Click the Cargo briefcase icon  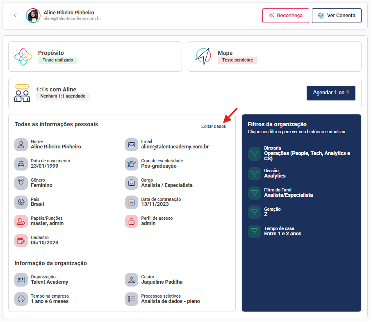click(x=132, y=183)
